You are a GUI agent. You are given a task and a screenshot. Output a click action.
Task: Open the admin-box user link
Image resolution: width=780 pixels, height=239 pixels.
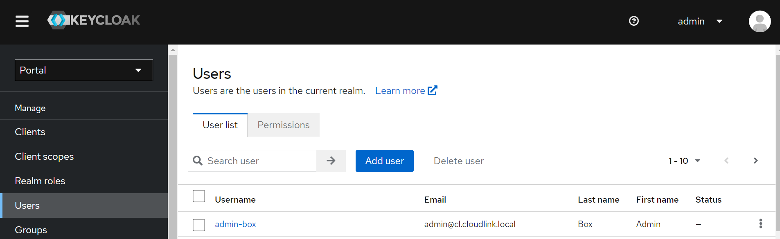click(x=236, y=224)
